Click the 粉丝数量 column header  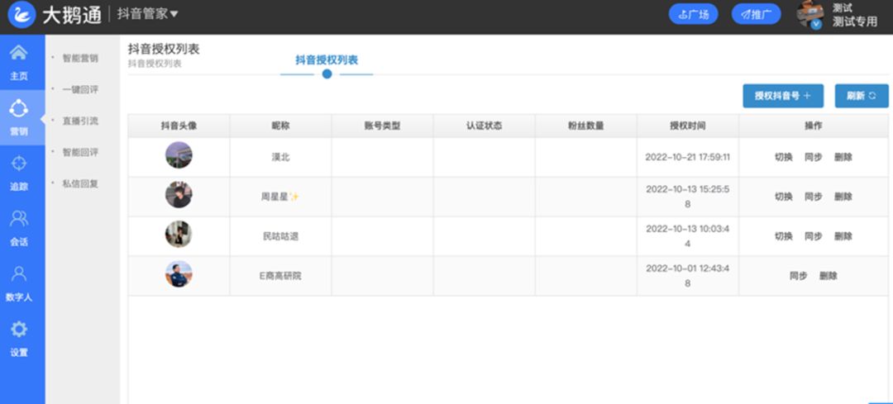click(x=585, y=126)
